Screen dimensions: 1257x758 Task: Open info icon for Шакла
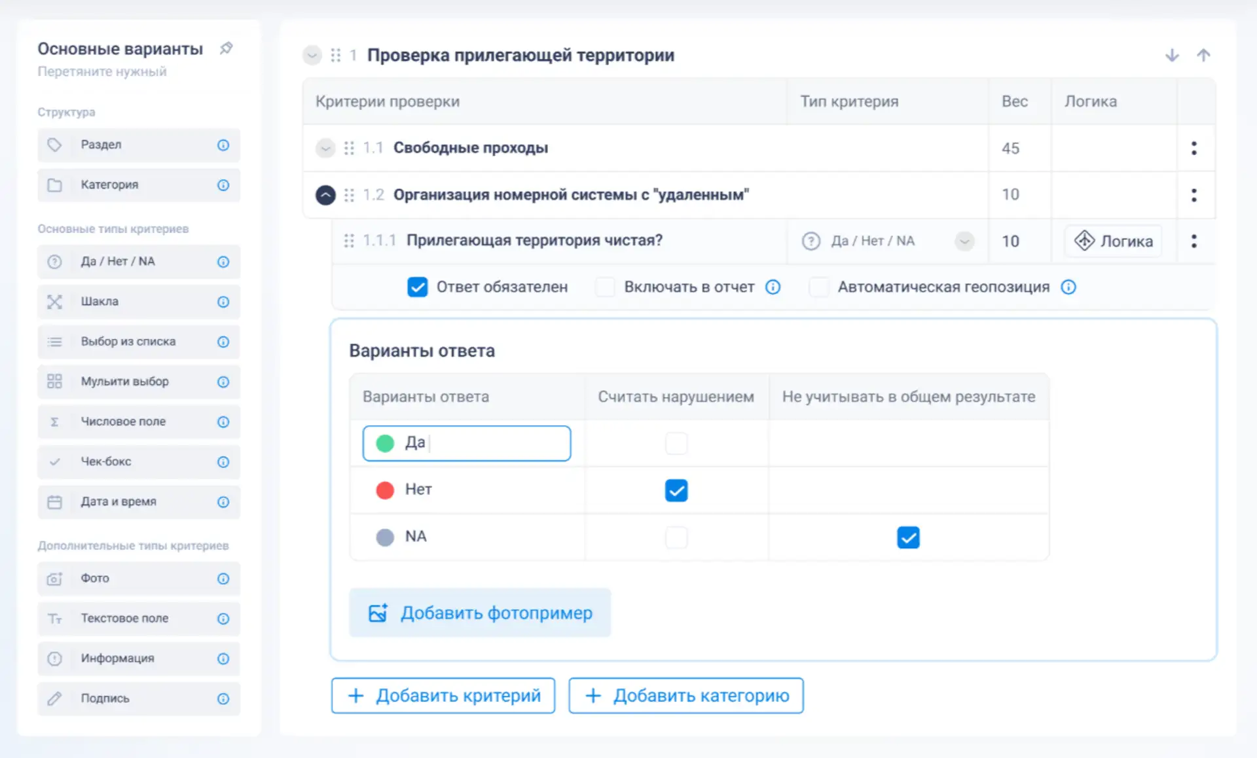(223, 302)
